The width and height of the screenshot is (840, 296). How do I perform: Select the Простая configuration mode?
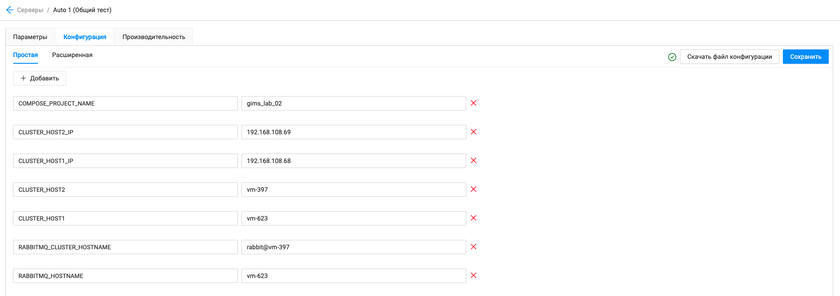(x=25, y=55)
